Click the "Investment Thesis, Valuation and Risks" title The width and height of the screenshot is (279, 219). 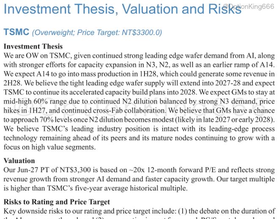(x=123, y=9)
